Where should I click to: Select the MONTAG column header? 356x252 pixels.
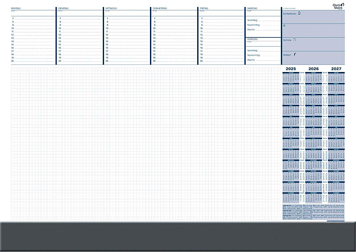tap(16, 8)
